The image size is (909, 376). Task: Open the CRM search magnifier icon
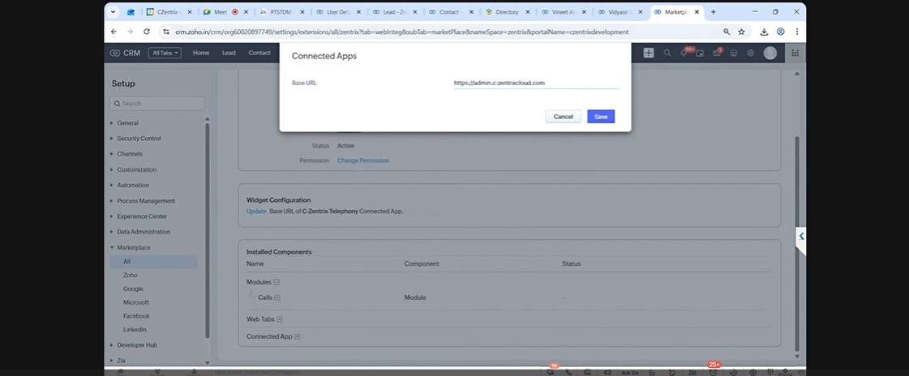[667, 53]
